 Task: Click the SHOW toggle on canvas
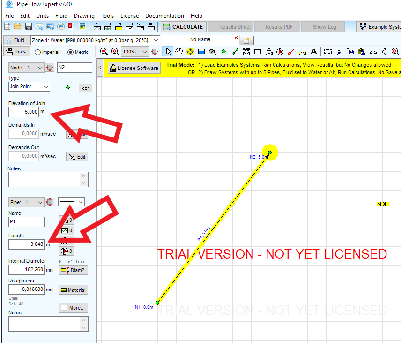pyautogui.click(x=383, y=204)
